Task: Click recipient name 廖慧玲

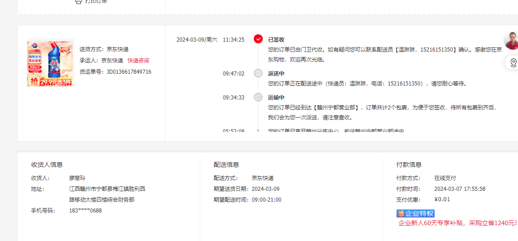Action: tap(77, 178)
